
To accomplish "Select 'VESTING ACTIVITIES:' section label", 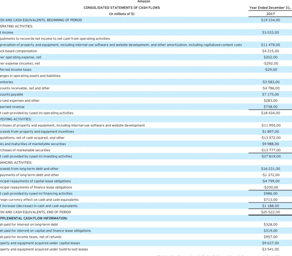I will [x=16, y=119].
